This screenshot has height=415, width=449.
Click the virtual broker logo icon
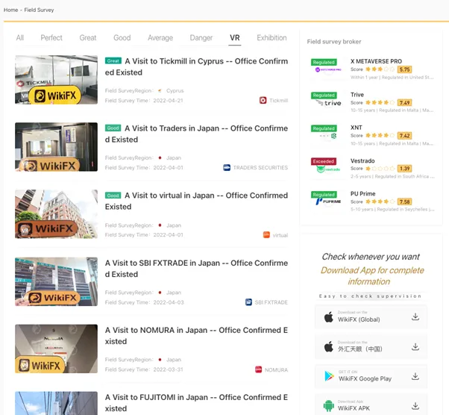tap(266, 235)
